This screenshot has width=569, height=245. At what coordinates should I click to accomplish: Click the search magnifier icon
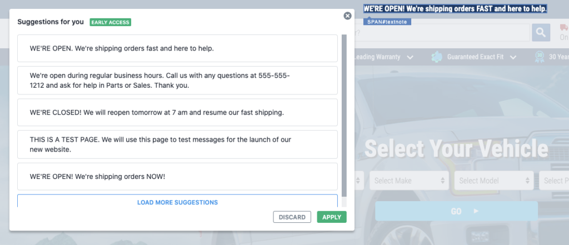tap(541, 33)
